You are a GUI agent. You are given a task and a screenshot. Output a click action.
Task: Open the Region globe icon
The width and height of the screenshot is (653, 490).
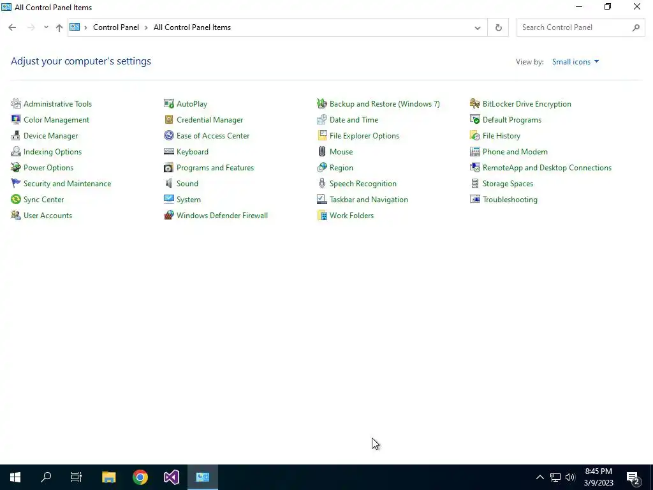coord(322,168)
